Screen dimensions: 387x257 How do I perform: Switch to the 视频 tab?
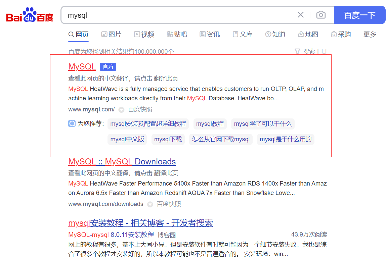click(144, 34)
